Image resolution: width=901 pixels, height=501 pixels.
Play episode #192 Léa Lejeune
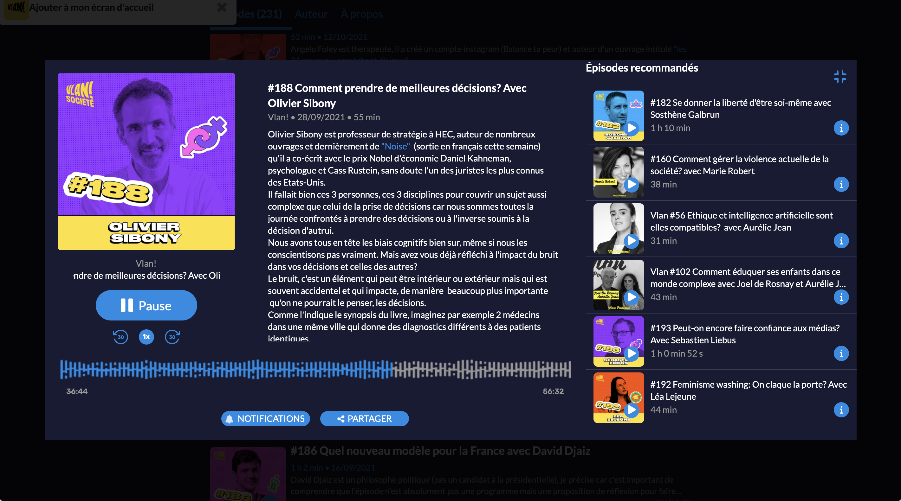(631, 410)
